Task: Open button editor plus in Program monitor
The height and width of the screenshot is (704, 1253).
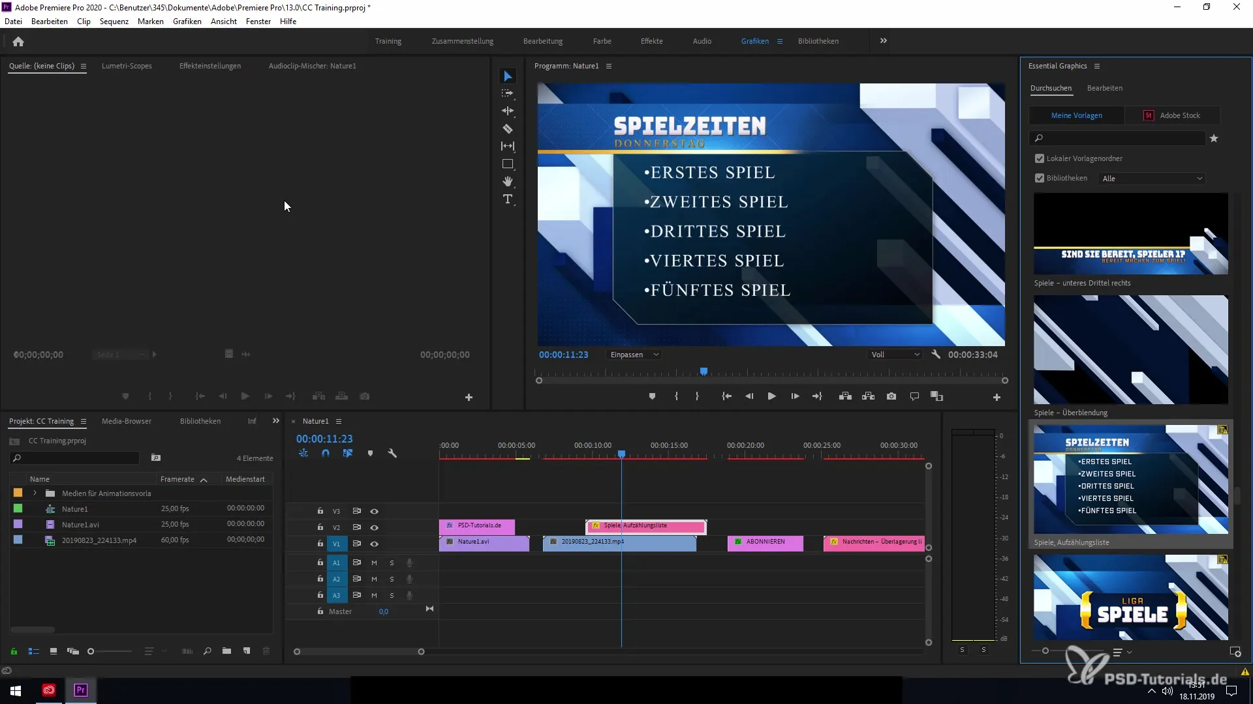Action: tap(997, 397)
